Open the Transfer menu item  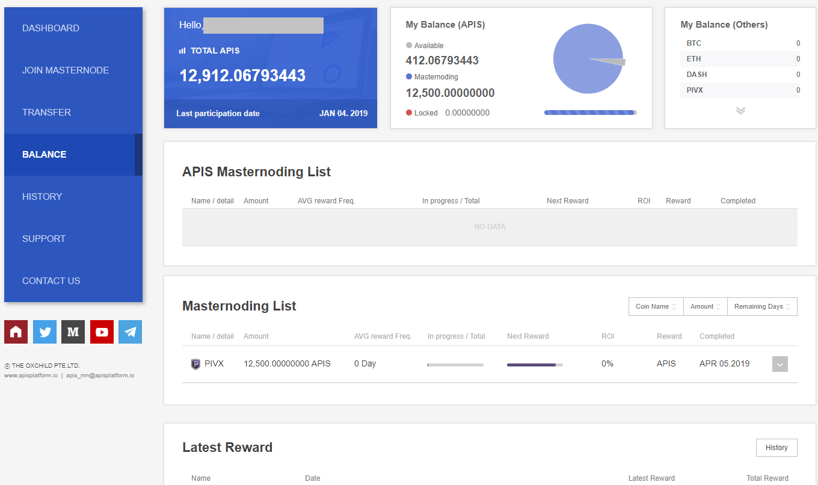click(73, 113)
